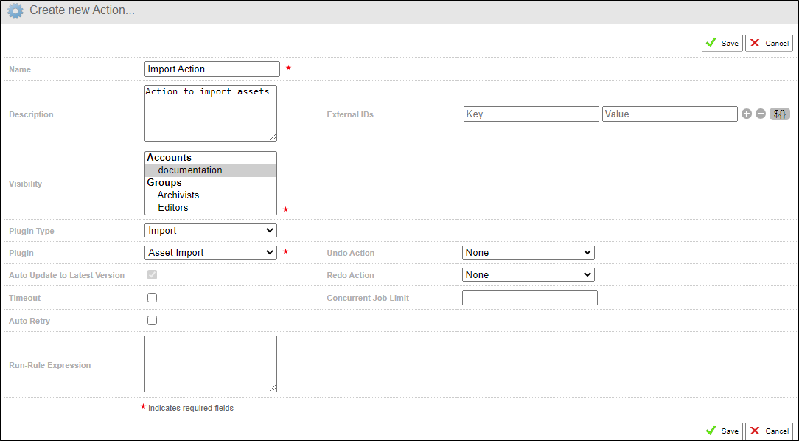Click the gear icon beside Create new Action
The image size is (799, 441).
(x=15, y=10)
